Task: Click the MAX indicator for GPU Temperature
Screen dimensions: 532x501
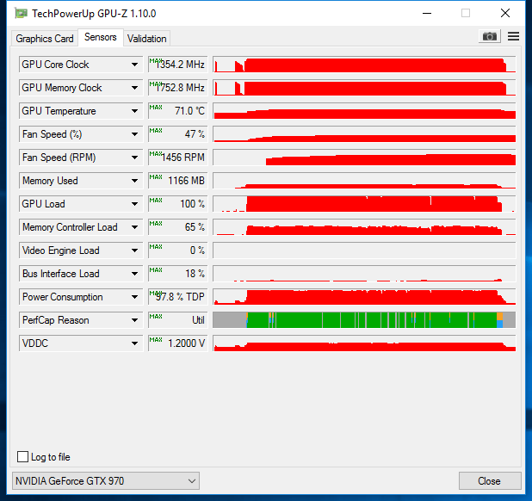Action: 156,107
